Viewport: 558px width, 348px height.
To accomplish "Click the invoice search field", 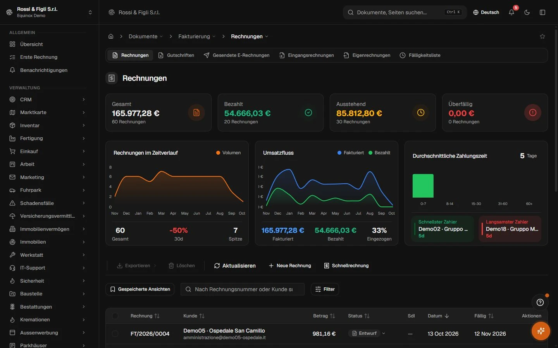I will click(243, 289).
